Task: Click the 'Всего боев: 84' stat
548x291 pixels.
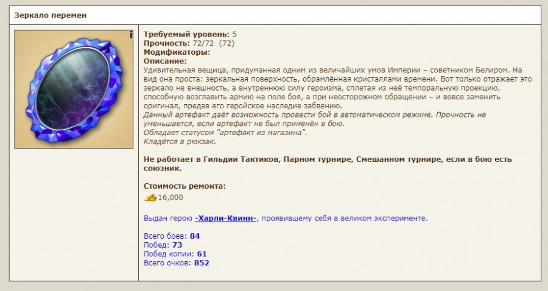Action: [172, 236]
